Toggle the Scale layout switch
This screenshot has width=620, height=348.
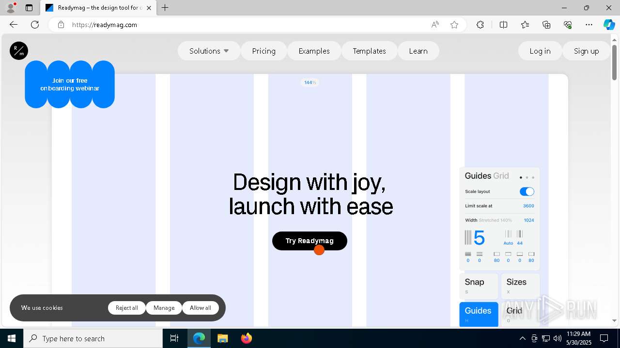click(x=527, y=191)
